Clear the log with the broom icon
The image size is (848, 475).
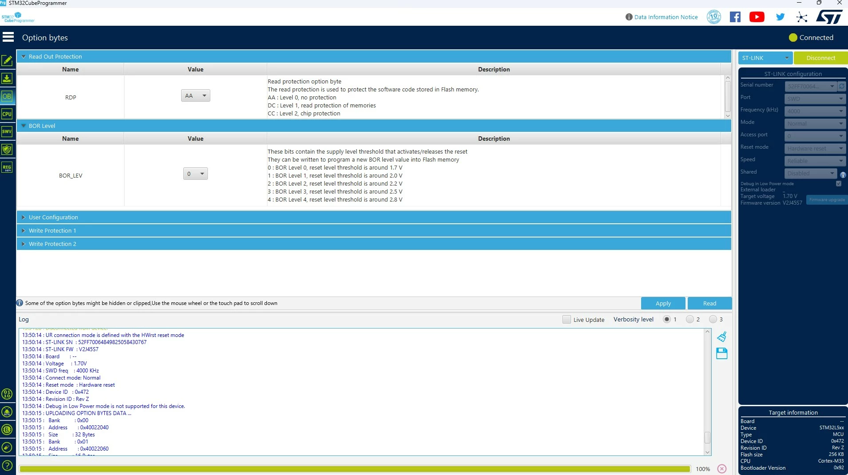click(722, 336)
